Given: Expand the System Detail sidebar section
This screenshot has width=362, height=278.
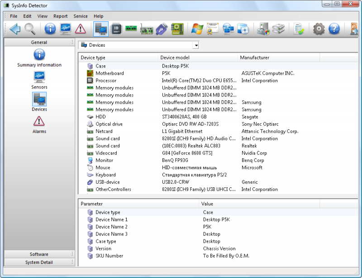Looking at the screenshot, I should 39,263.
